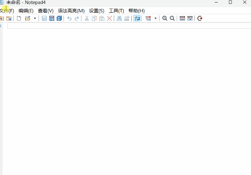Expand the code folding dropdown arrow

(156, 18)
